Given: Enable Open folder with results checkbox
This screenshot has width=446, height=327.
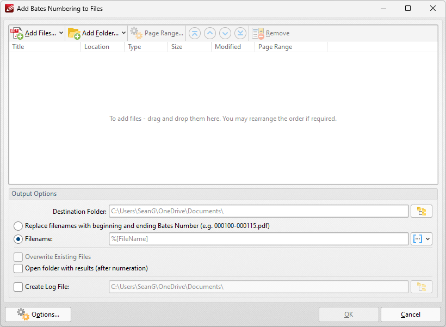Looking at the screenshot, I should pos(18,268).
